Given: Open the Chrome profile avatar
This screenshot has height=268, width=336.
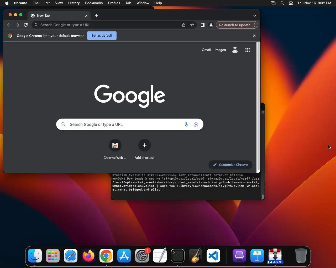Looking at the screenshot, I should [x=211, y=25].
